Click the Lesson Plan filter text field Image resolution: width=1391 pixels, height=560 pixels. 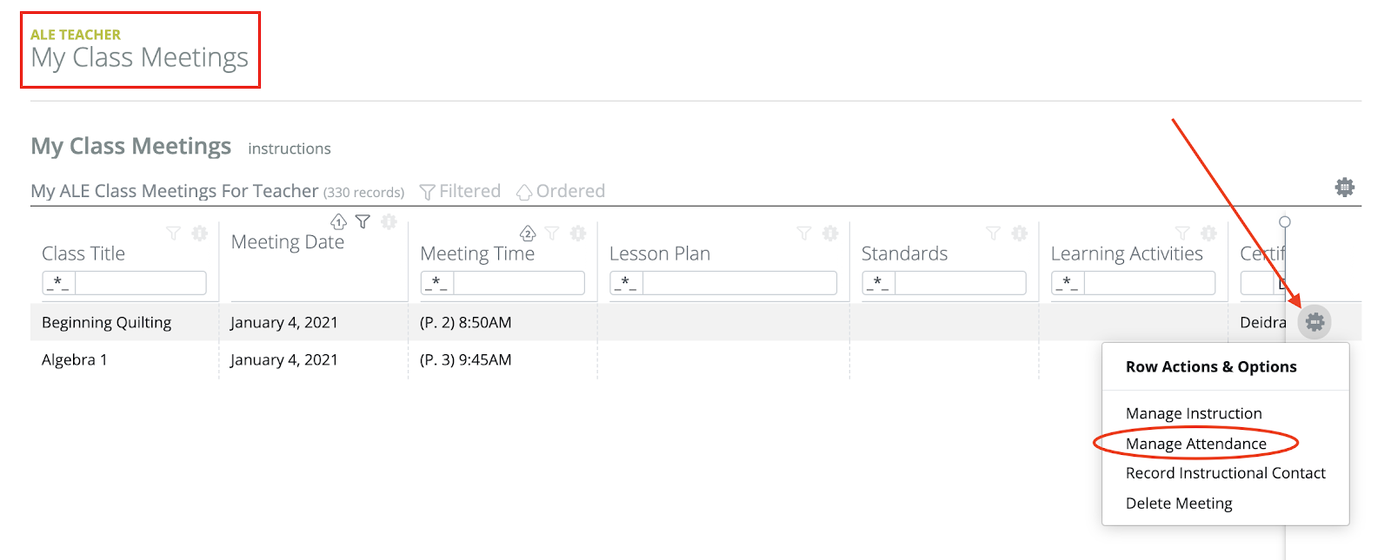[739, 283]
